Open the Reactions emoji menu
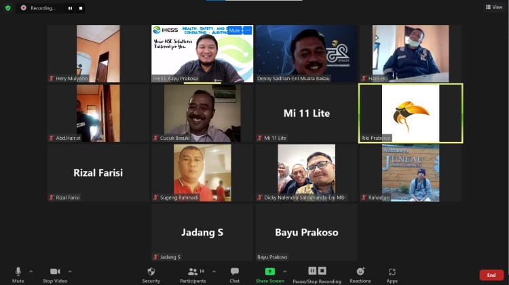This screenshot has height=285, width=509. tap(360, 274)
